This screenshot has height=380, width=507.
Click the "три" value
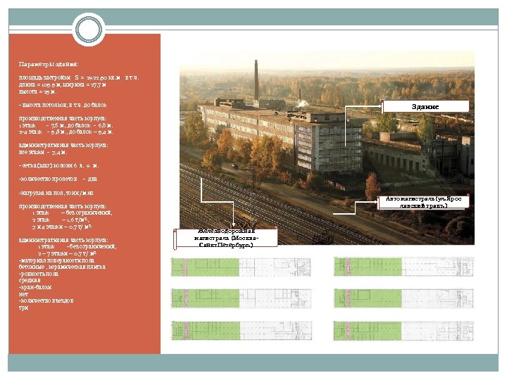[23, 308]
